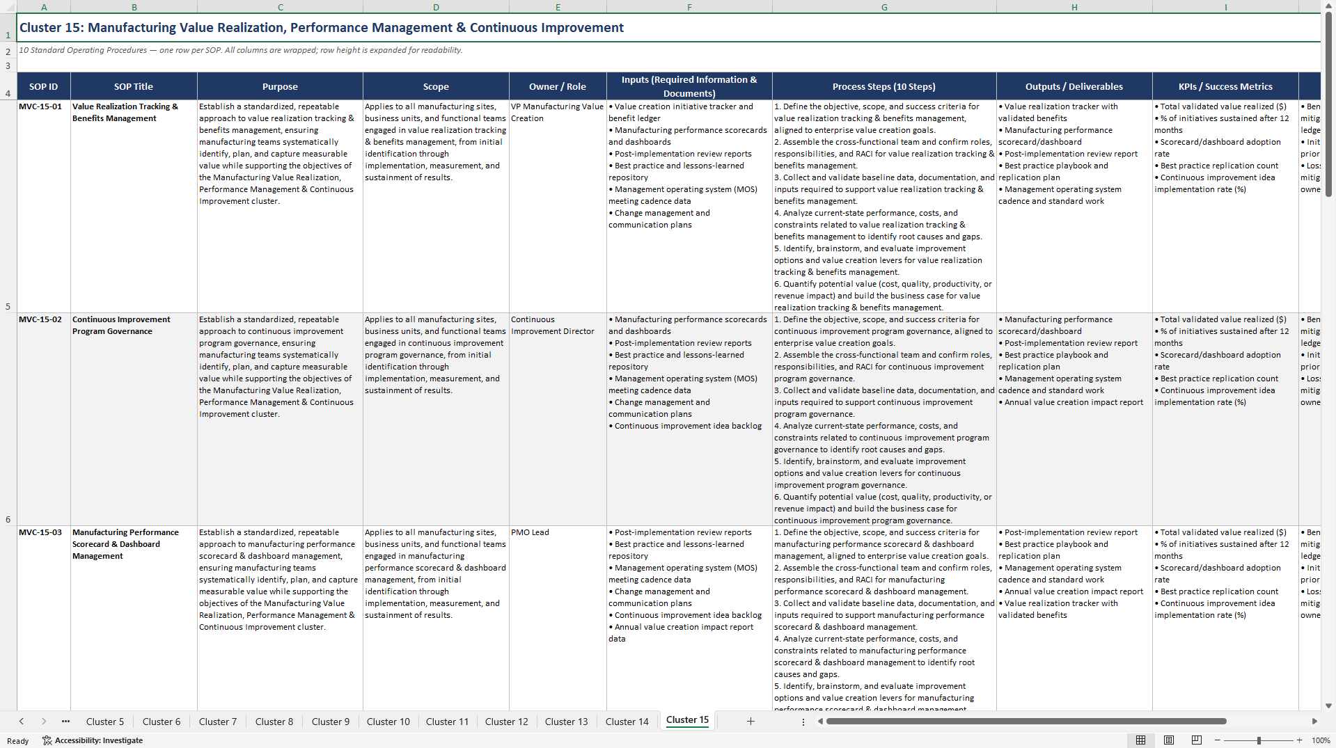Click horizontal scrollbar left arrow
Screen dimensions: 1336x748
pyautogui.click(x=820, y=722)
